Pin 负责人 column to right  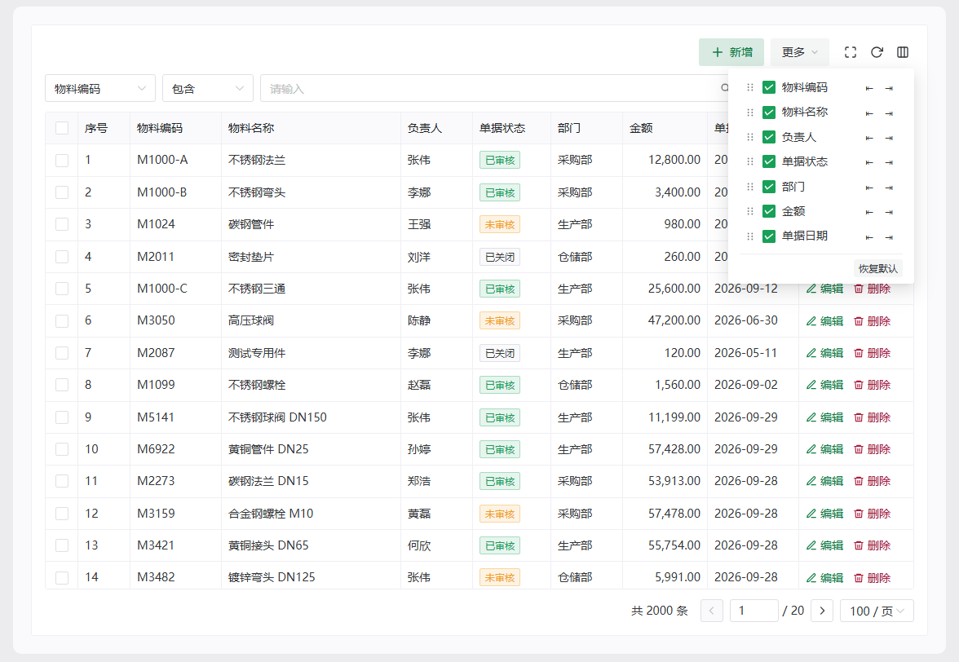(889, 138)
